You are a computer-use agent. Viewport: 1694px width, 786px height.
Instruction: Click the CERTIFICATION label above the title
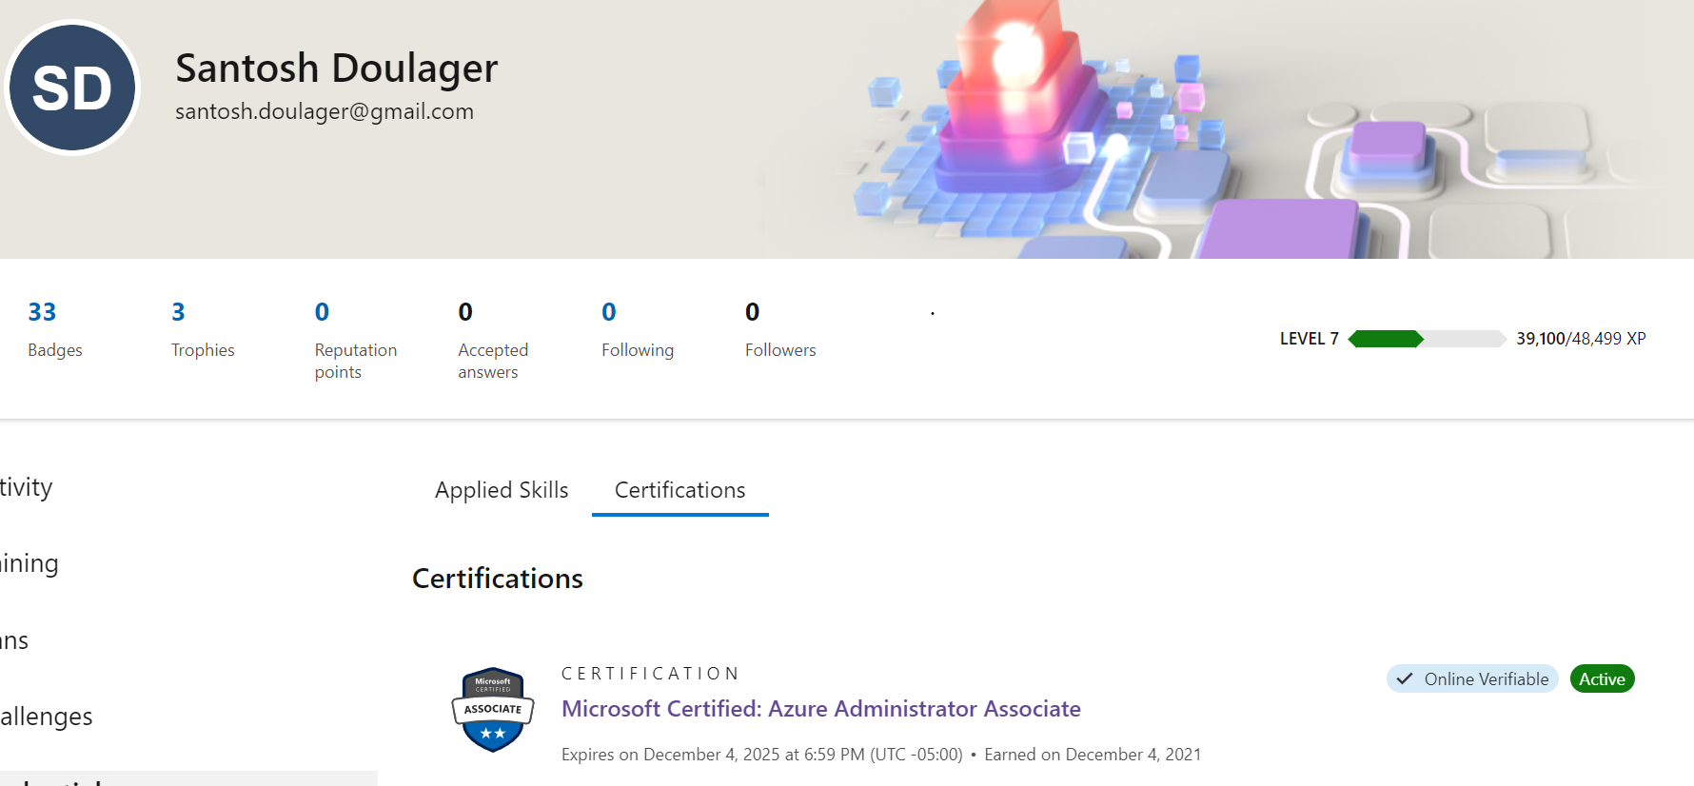tap(650, 674)
